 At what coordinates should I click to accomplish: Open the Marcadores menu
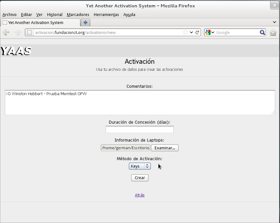(78, 14)
